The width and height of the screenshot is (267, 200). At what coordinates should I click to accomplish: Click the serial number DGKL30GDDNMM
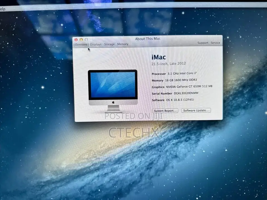pos(186,93)
